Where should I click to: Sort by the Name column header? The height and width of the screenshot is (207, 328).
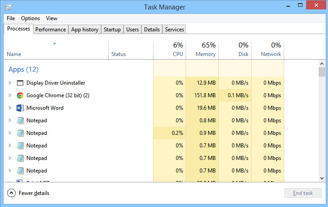click(56, 50)
